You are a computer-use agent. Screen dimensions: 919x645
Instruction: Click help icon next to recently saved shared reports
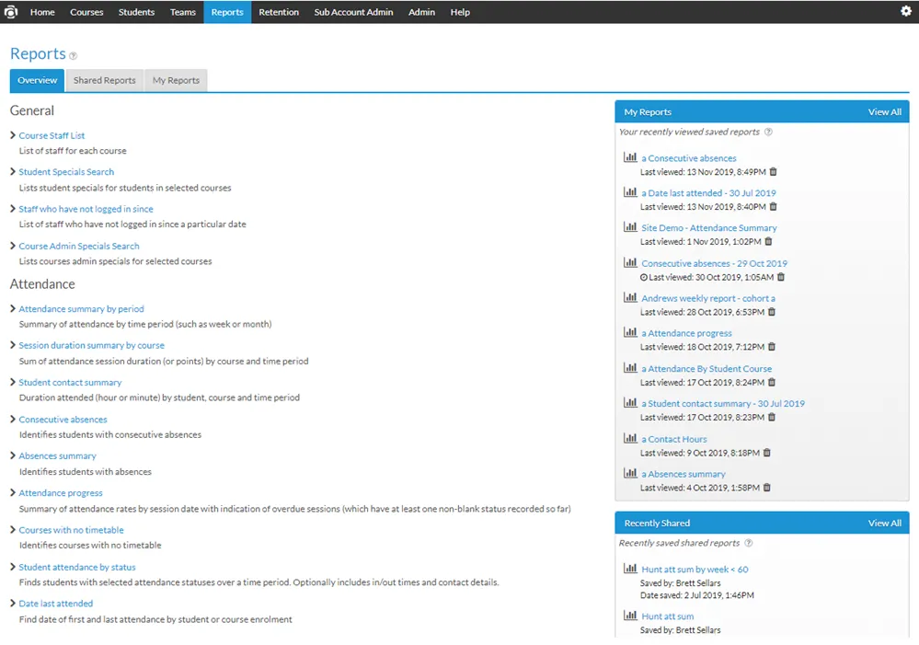click(x=749, y=543)
